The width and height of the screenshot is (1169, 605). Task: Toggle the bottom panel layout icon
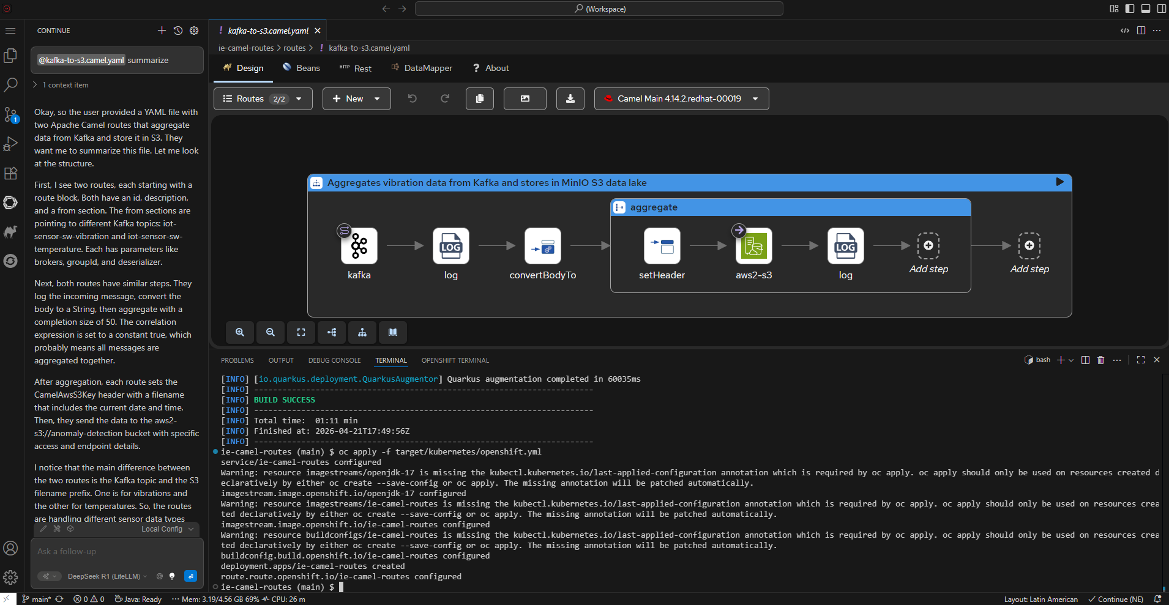pyautogui.click(x=1146, y=9)
